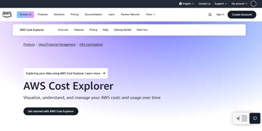Click the AWS logo
Viewport: 262px width, 131px height.
(x=7, y=15)
